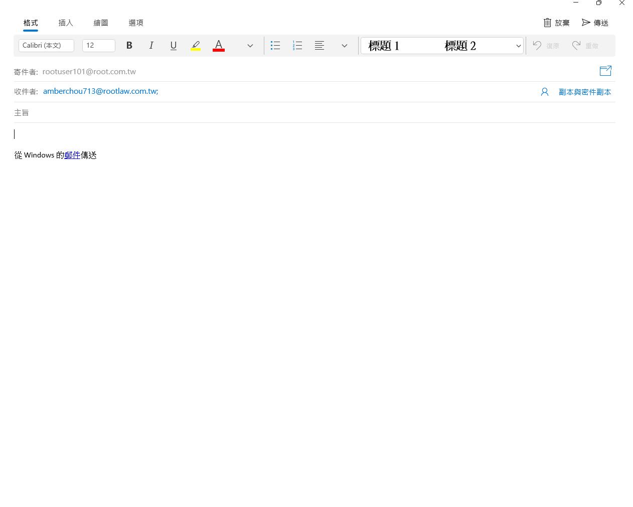Toggle underline formatting
This screenshot has height=507, width=633.
(174, 46)
